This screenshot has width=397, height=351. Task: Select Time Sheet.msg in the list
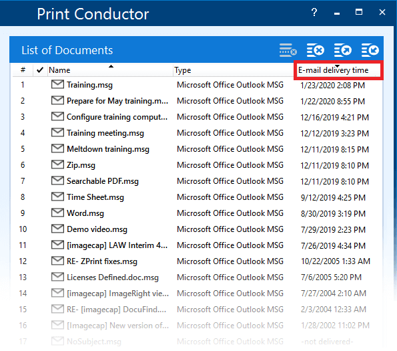(198, 197)
